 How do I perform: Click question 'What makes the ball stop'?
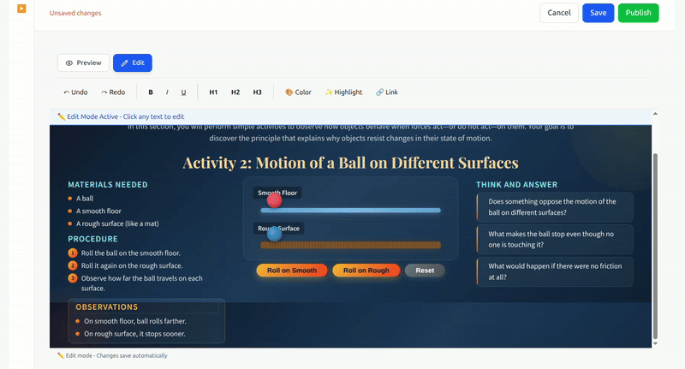click(x=555, y=240)
